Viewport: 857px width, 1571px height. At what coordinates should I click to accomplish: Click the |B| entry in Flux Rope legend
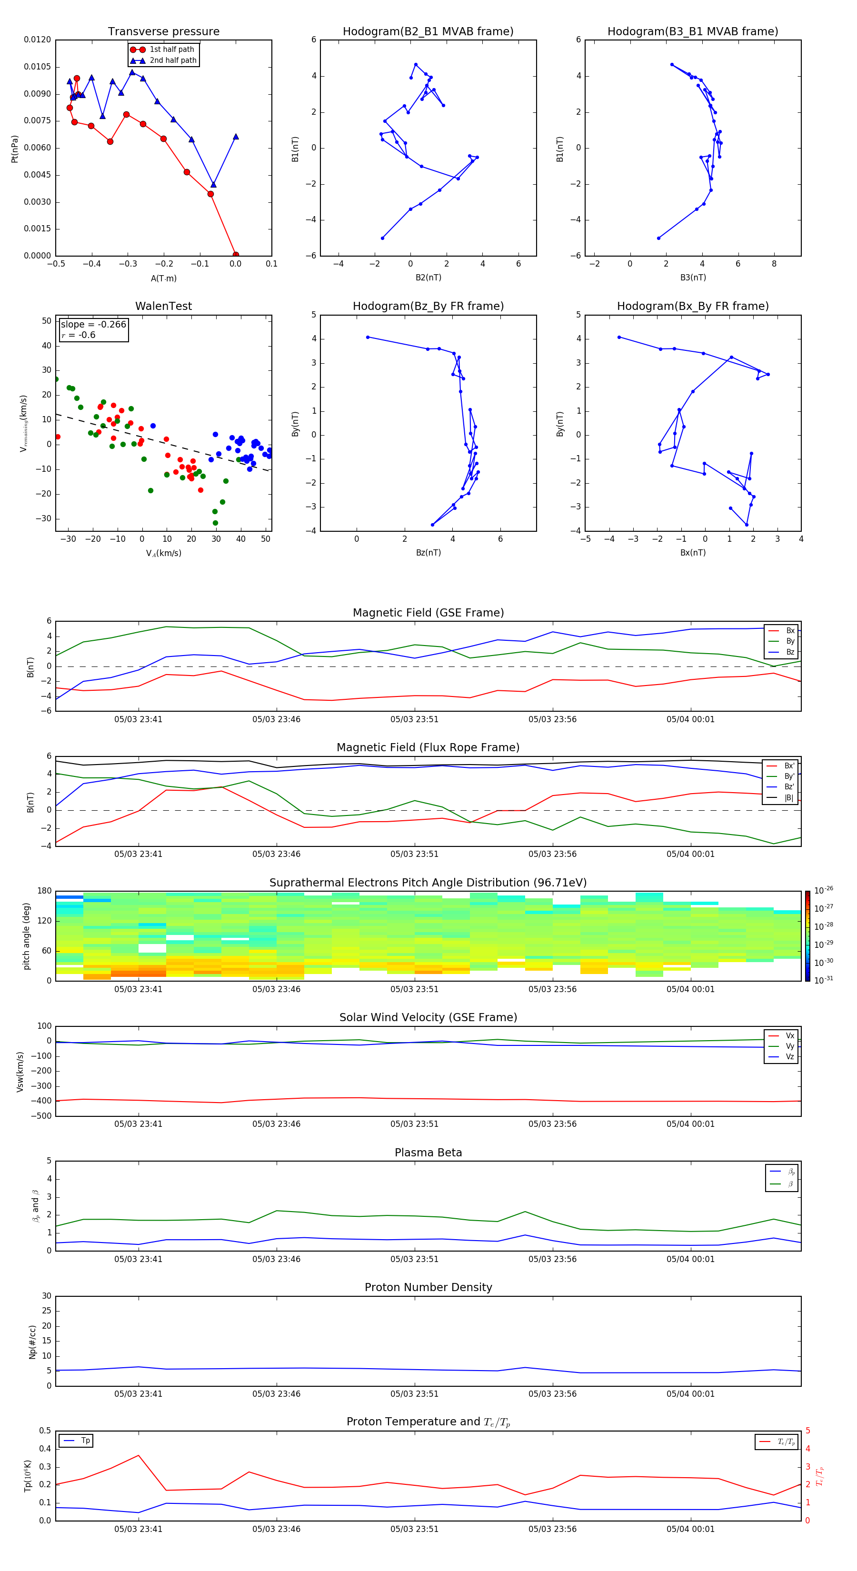781,798
